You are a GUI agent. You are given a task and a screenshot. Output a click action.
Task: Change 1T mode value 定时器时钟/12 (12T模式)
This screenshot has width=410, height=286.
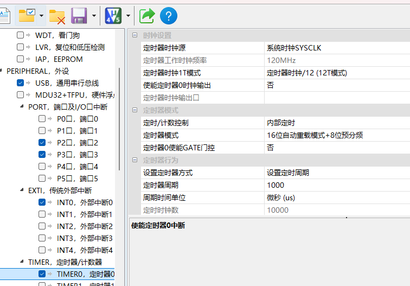click(x=337, y=73)
